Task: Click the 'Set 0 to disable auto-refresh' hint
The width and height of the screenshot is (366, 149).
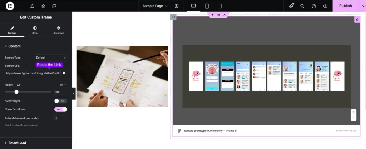Action: pos(21,125)
